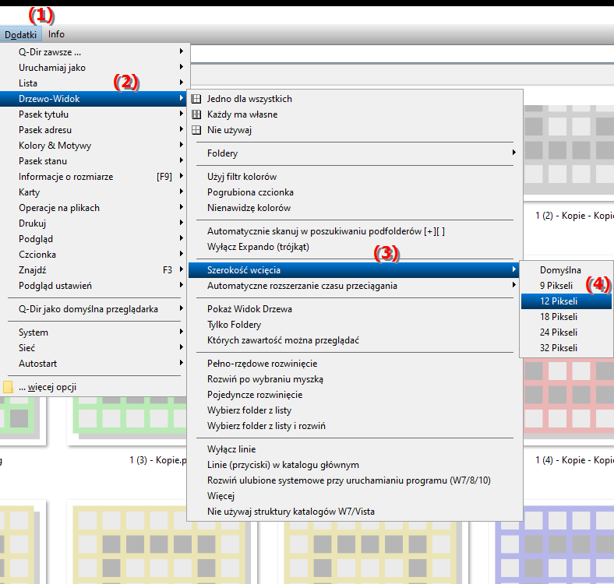The width and height of the screenshot is (614, 584).
Task: Click the '1 (4) - Kopie - Kopie' file label
Action: tap(574, 460)
